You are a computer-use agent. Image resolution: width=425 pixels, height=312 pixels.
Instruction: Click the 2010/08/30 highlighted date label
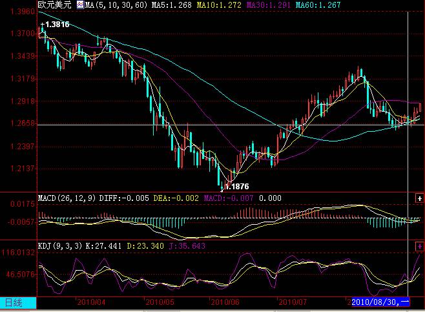(x=380, y=302)
